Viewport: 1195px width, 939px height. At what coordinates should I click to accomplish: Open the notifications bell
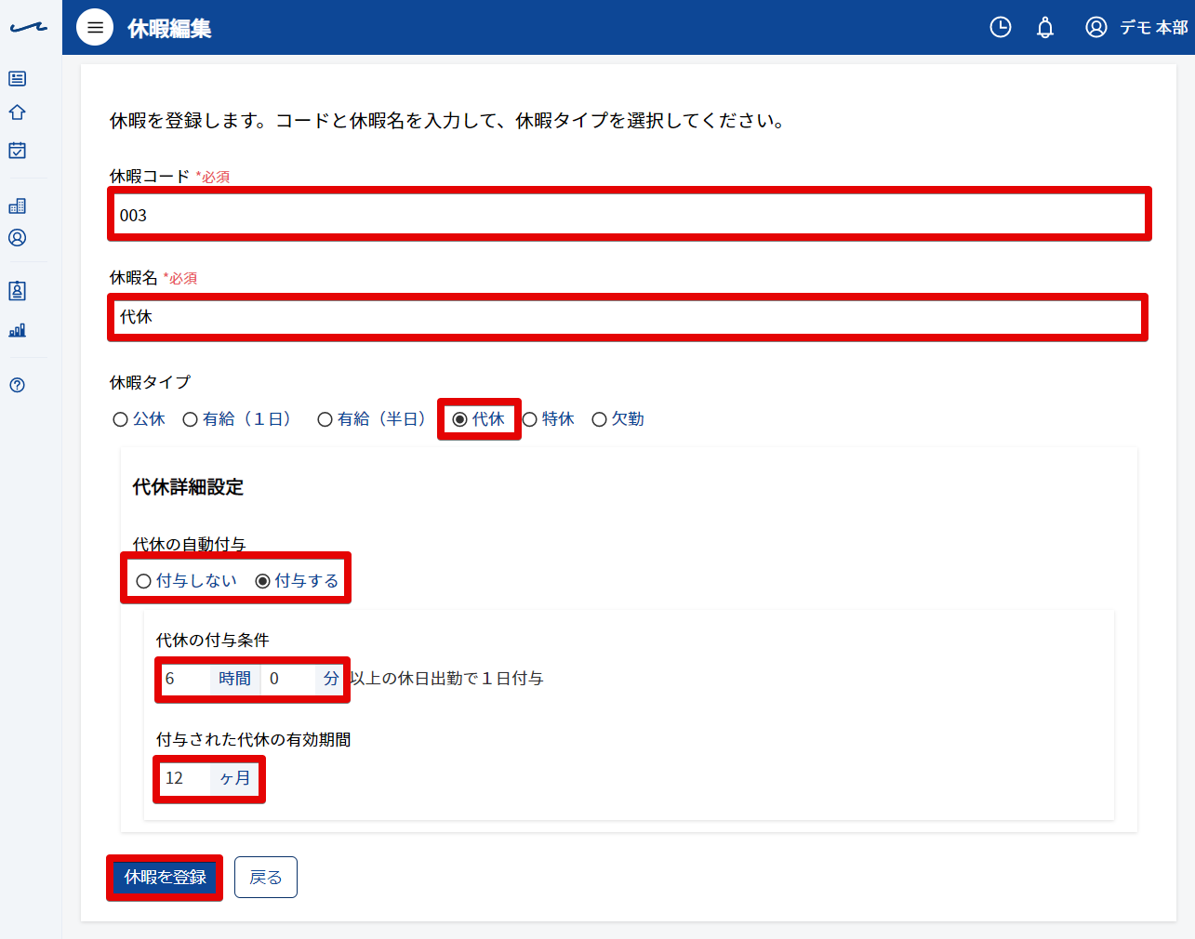(1045, 28)
